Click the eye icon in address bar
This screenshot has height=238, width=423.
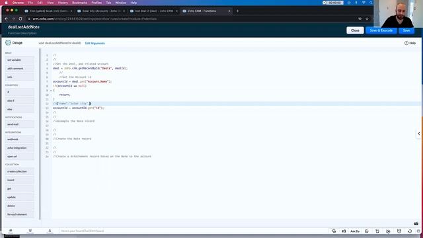point(360,19)
